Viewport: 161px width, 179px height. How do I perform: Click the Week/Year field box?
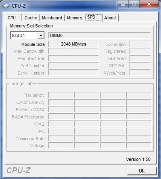click(x=140, y=73)
